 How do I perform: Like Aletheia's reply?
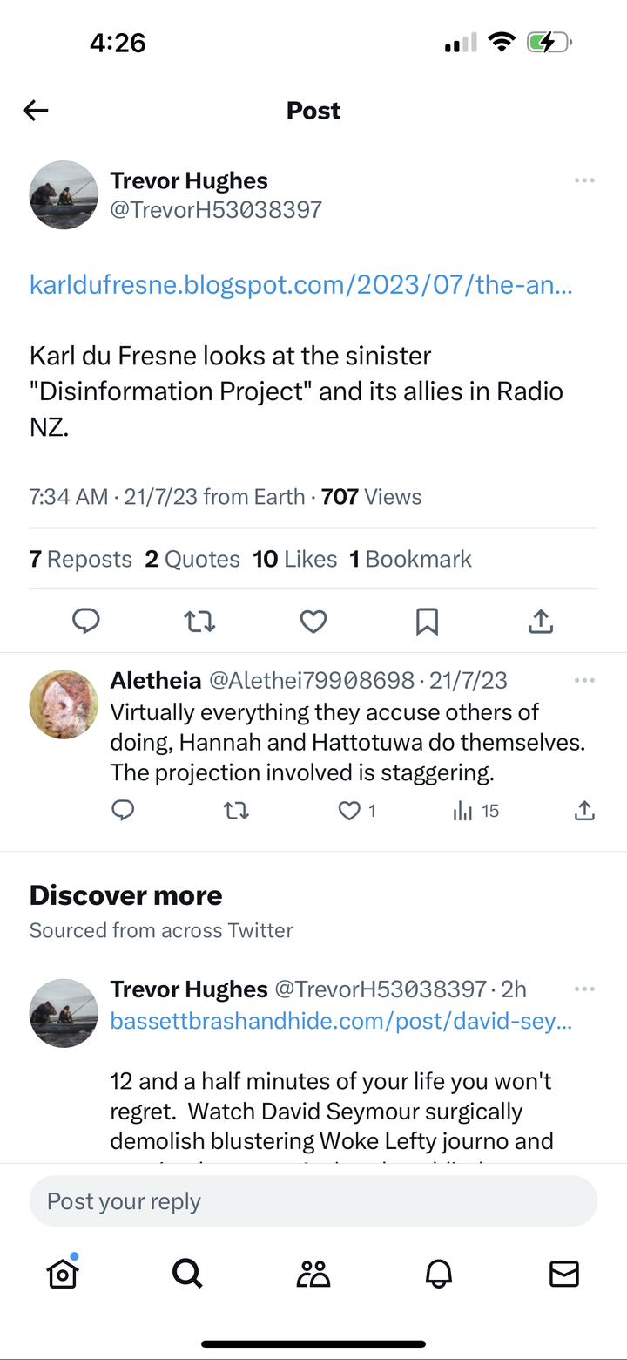[349, 812]
